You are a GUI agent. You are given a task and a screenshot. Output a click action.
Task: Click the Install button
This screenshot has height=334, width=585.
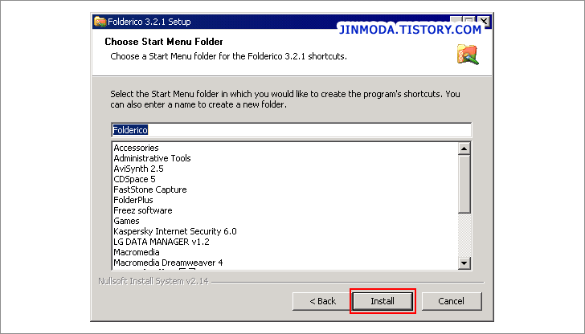pyautogui.click(x=382, y=301)
